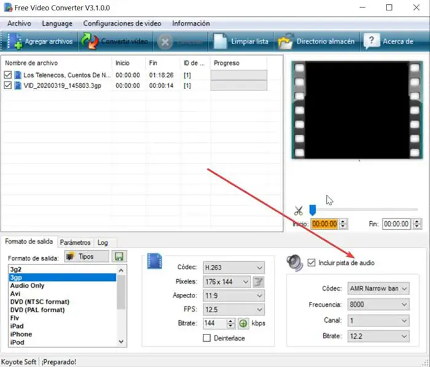Open audio Códec AMR Narrow band dropdown
Viewport: 430px width, 367px height.
tap(378, 288)
